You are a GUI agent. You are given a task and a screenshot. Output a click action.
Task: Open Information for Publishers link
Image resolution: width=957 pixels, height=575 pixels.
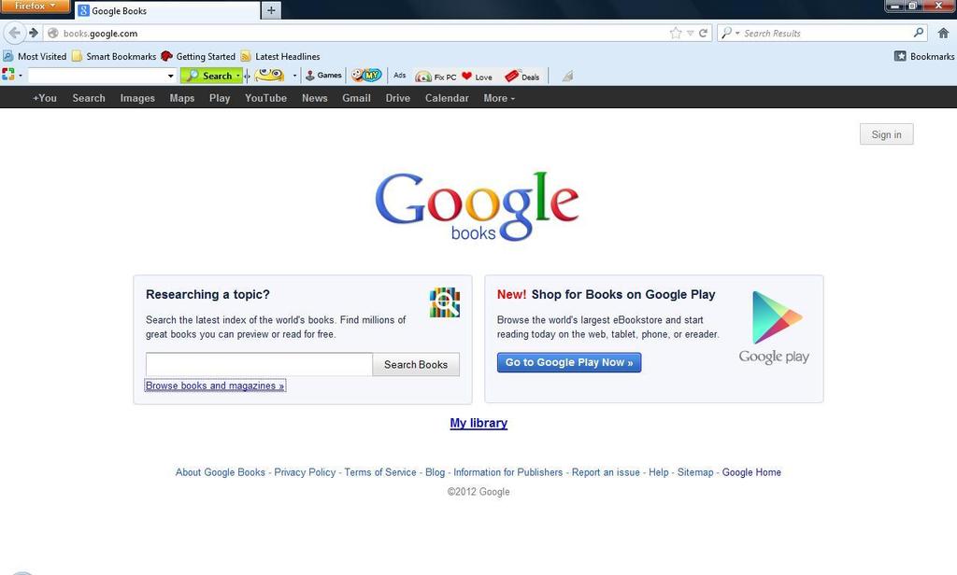[507, 472]
